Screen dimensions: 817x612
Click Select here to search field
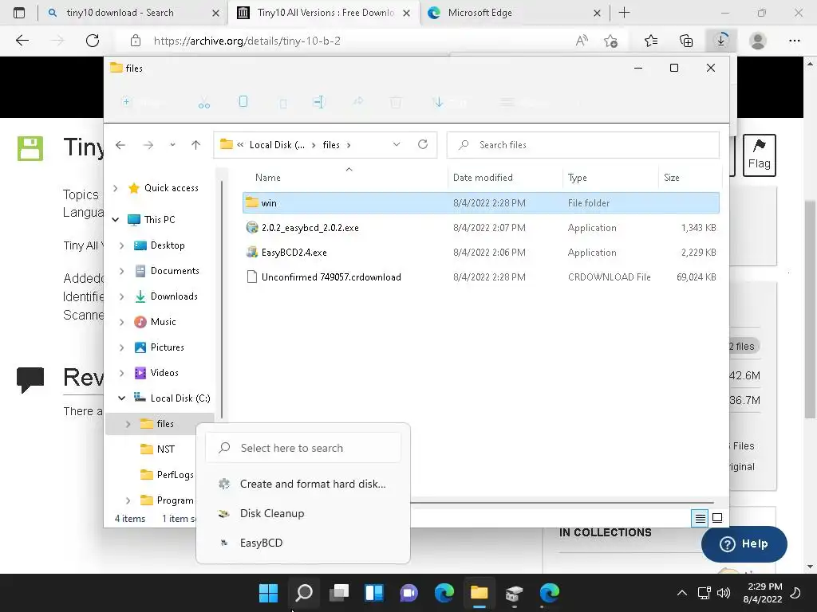pyautogui.click(x=303, y=448)
